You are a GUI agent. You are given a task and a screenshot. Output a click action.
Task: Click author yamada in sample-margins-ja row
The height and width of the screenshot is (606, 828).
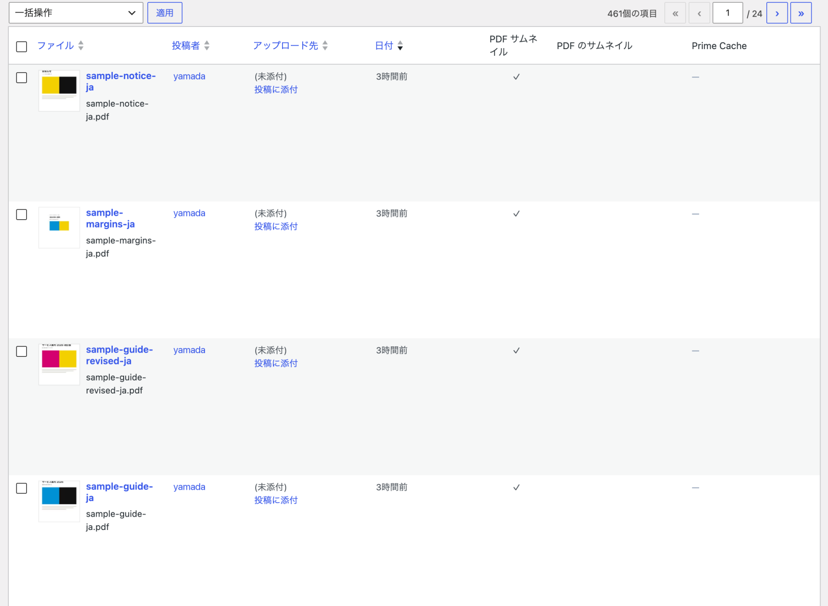pos(189,214)
